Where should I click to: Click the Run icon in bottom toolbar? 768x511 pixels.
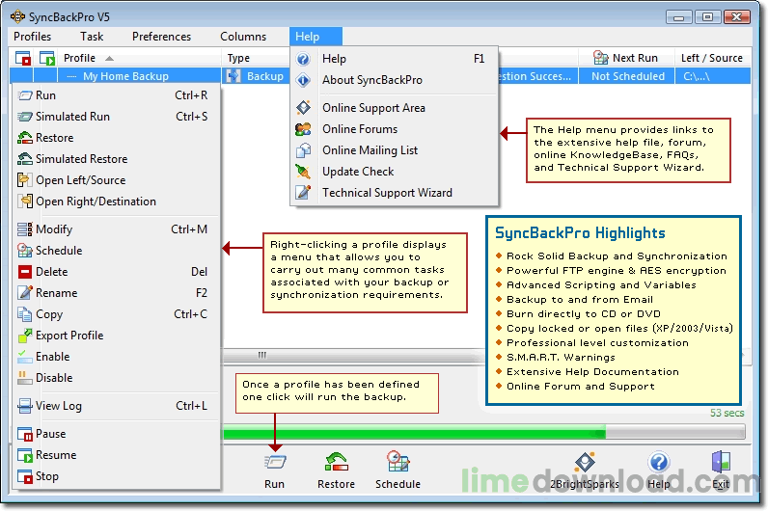[275, 462]
